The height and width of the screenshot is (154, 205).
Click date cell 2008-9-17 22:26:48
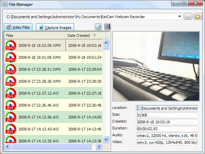(x=85, y=105)
